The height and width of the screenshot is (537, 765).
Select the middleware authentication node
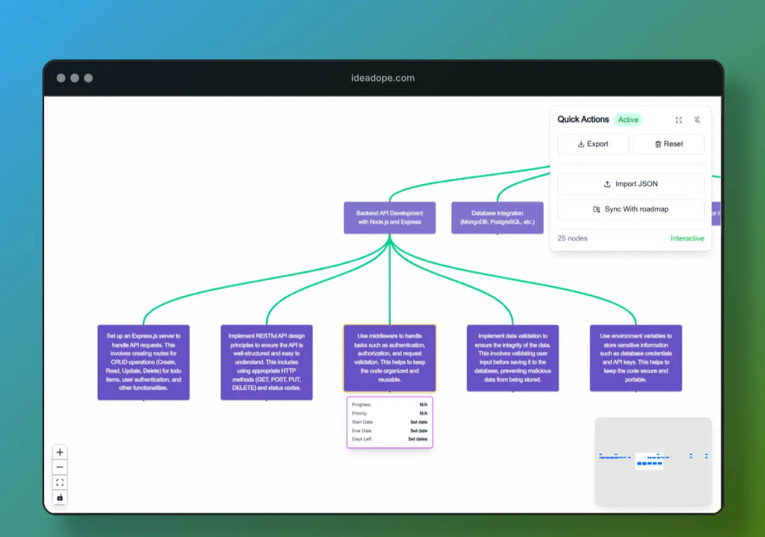tap(390, 358)
